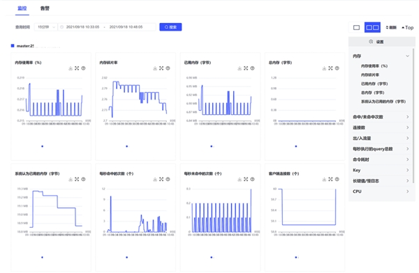The height and width of the screenshot is (273, 419).
Task: Open the 15分钟 time range dropdown
Action: point(45,27)
